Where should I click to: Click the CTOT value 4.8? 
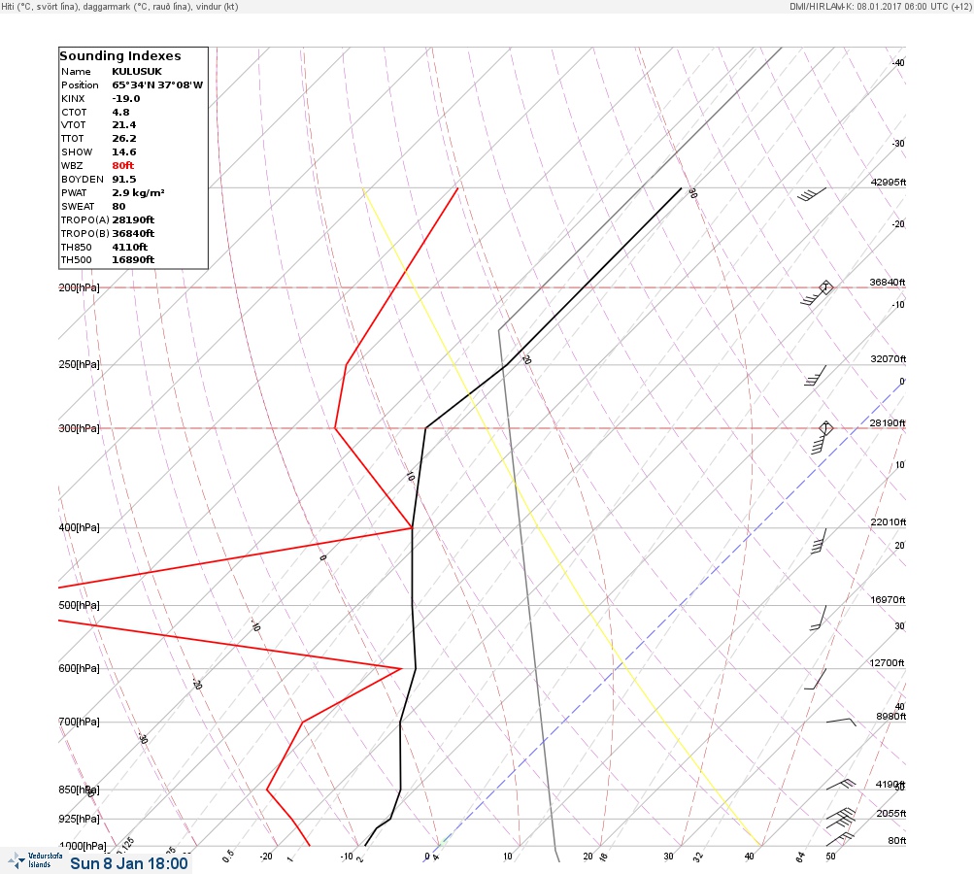point(120,113)
